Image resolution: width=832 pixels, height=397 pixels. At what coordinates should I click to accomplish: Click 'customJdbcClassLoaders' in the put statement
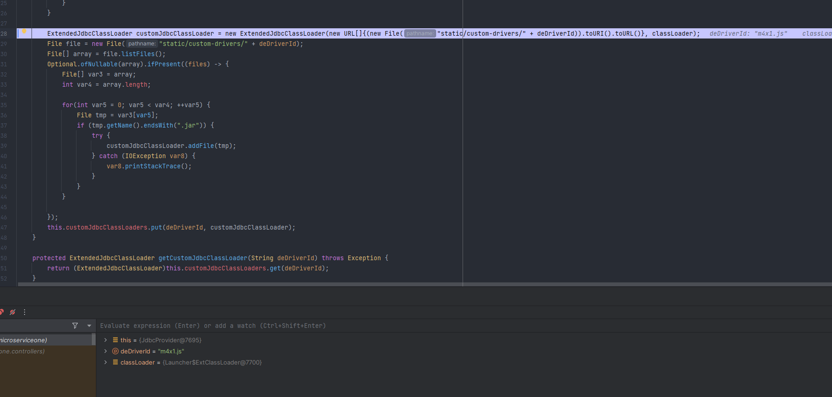coord(107,227)
